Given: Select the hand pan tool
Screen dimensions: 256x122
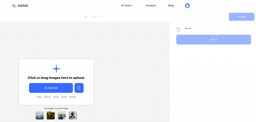Looking at the screenshot, I should click(x=86, y=17).
